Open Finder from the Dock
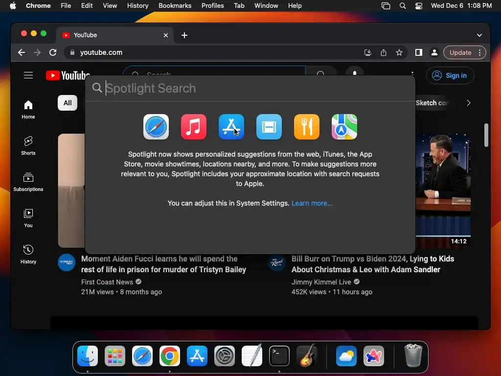This screenshot has height=376, width=501. [x=88, y=356]
